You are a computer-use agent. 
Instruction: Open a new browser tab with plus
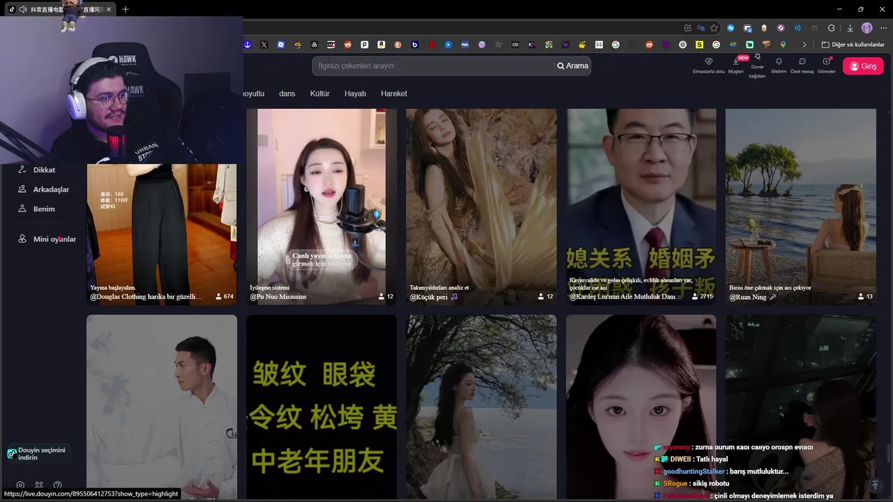coord(126,9)
